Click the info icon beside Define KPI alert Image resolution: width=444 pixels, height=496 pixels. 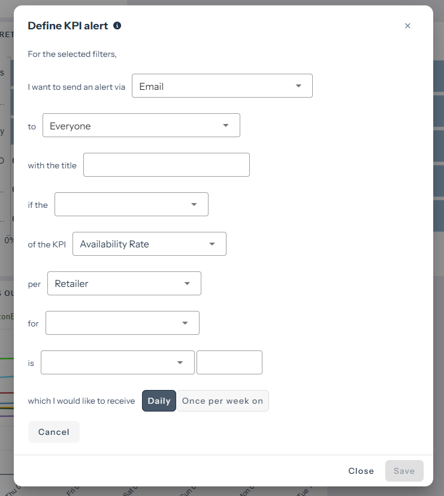coord(117,26)
